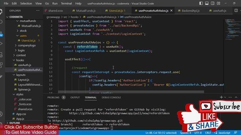Image resolution: width=241 pixels, height=135 pixels.
Task: Open terminal launch profile dropdown arrow
Action: point(225,97)
